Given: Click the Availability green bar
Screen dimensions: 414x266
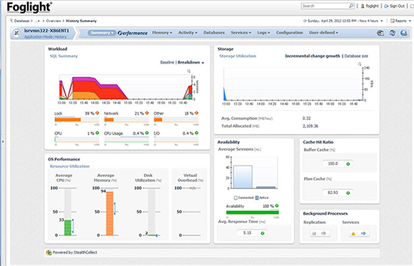Looking at the screenshot, I should (x=253, y=213).
